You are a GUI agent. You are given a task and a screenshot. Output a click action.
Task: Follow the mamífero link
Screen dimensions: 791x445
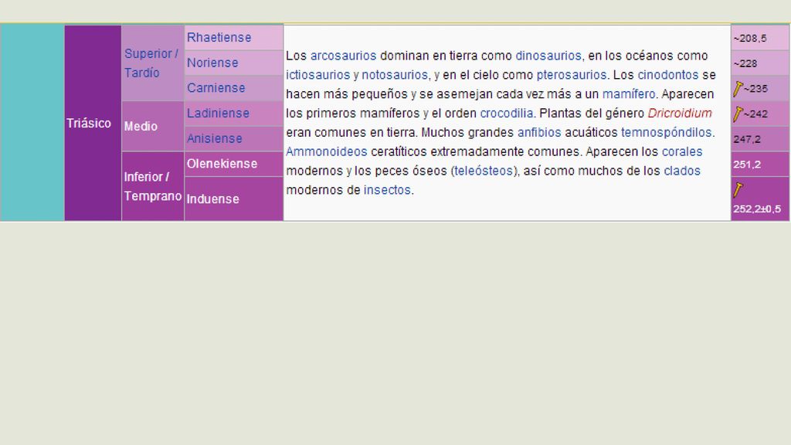point(629,93)
